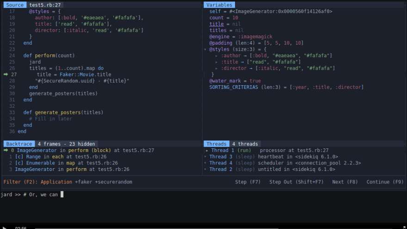The image size is (407, 229).
Task: Expand the :title entry under @styles
Action: [216, 62]
